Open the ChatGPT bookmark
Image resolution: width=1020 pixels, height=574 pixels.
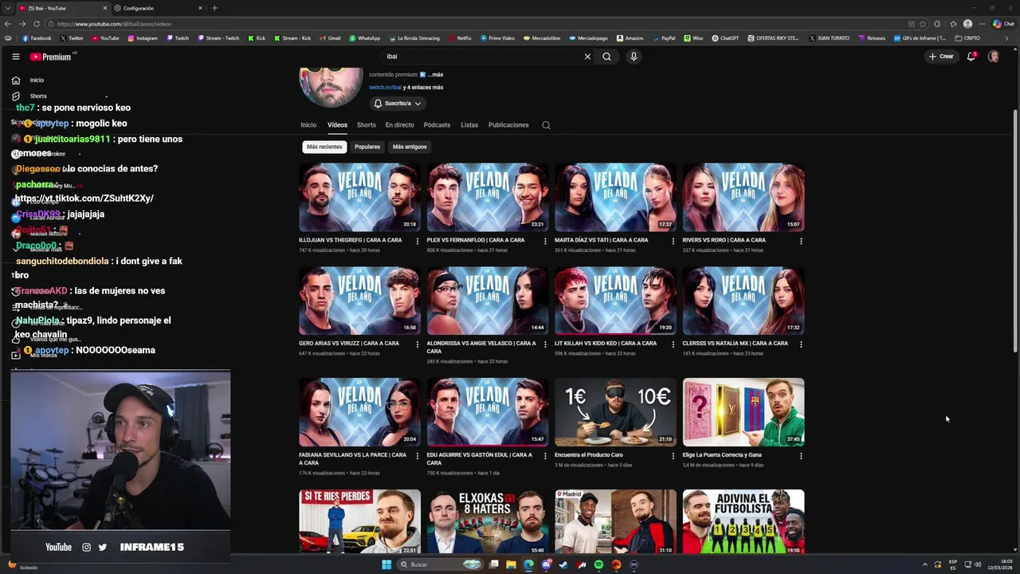(x=726, y=38)
